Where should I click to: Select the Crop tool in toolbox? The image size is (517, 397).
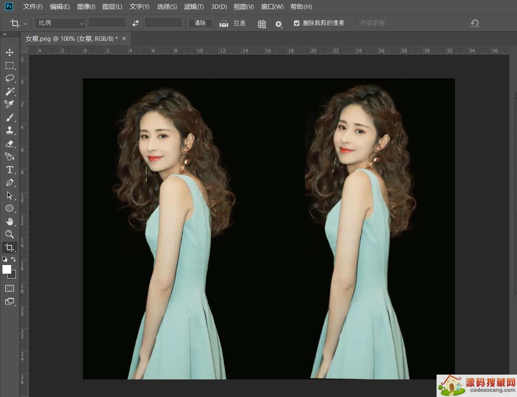(10, 247)
